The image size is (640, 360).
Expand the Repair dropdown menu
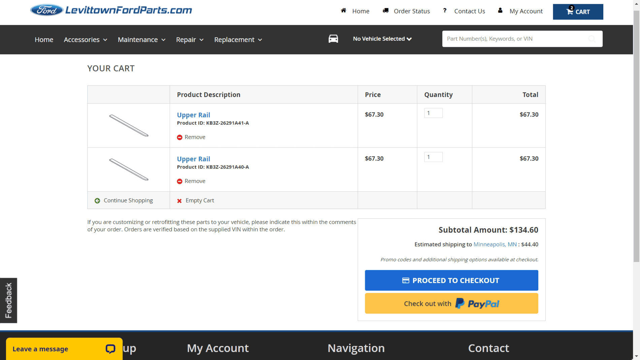(190, 40)
